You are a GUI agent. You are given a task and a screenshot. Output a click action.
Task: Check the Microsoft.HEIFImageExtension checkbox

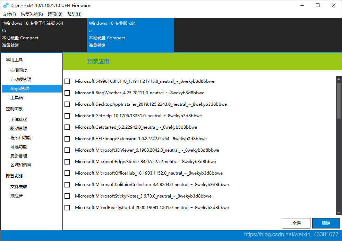coord(67,139)
